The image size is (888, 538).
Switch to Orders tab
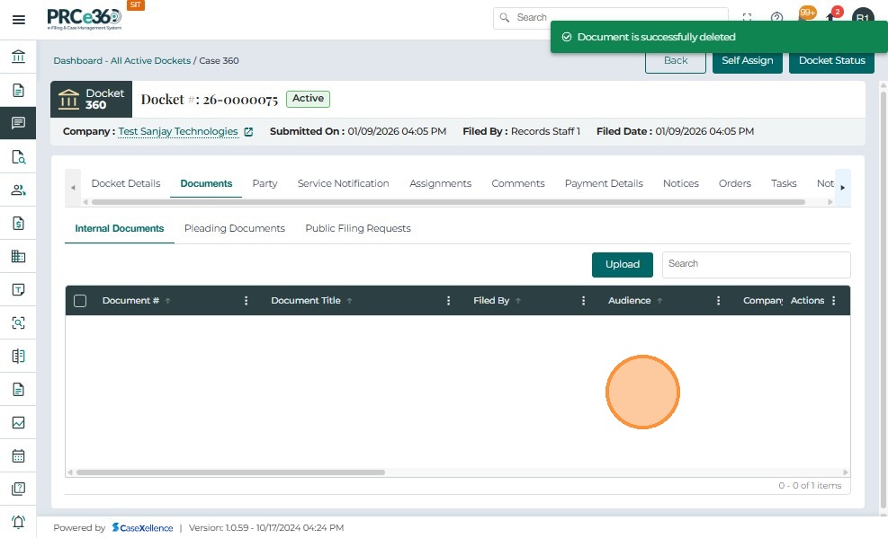point(734,183)
